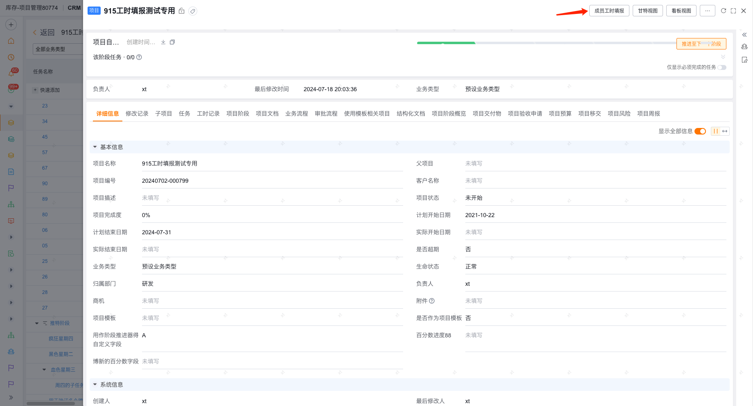Image resolution: width=753 pixels, height=406 pixels.
Task: Click the home icon in the left sidebar
Action: [x=11, y=41]
